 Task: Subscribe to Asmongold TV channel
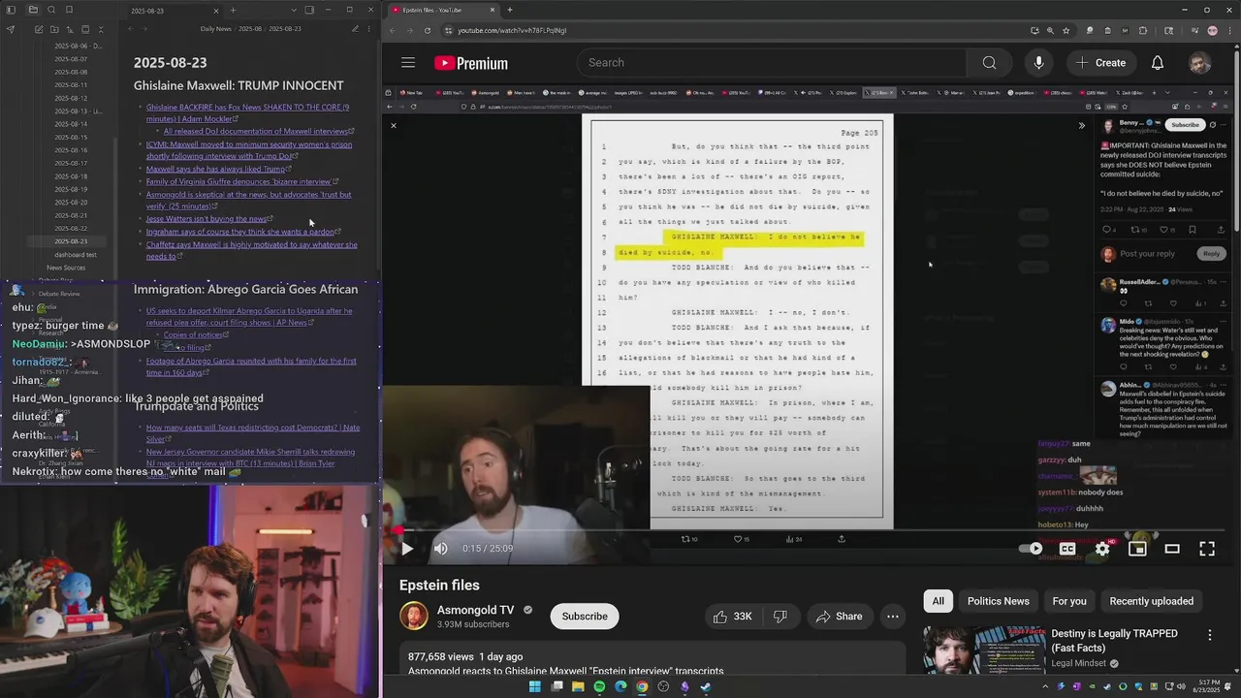coord(585,617)
